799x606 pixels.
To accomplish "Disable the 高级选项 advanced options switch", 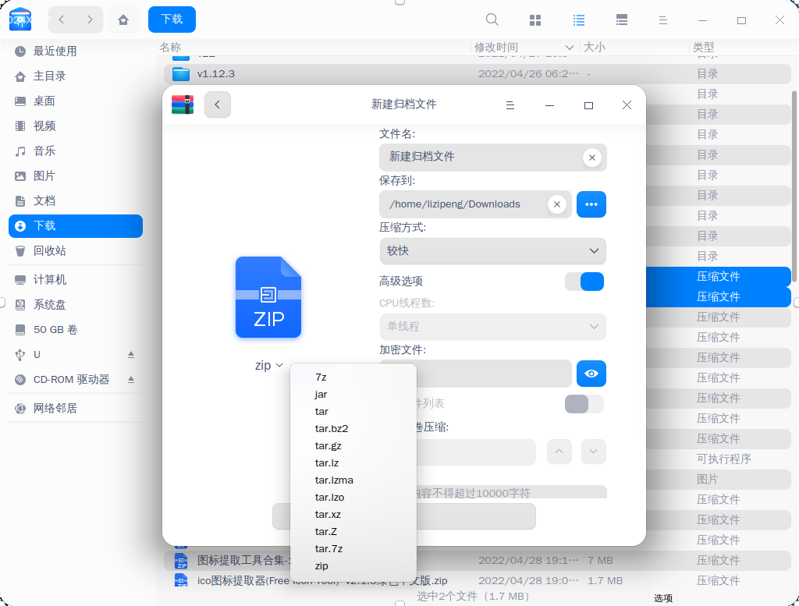I will pyautogui.click(x=584, y=282).
